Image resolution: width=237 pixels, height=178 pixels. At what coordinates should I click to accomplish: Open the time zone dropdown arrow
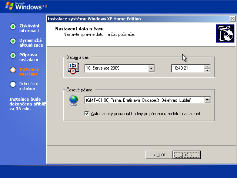(x=207, y=100)
